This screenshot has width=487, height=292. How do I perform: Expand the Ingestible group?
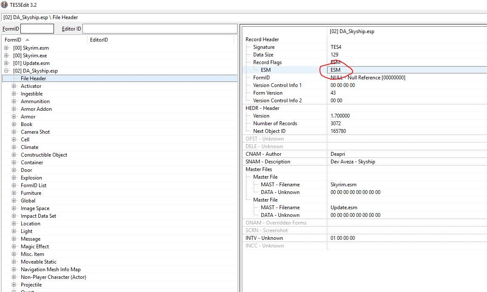coord(14,94)
